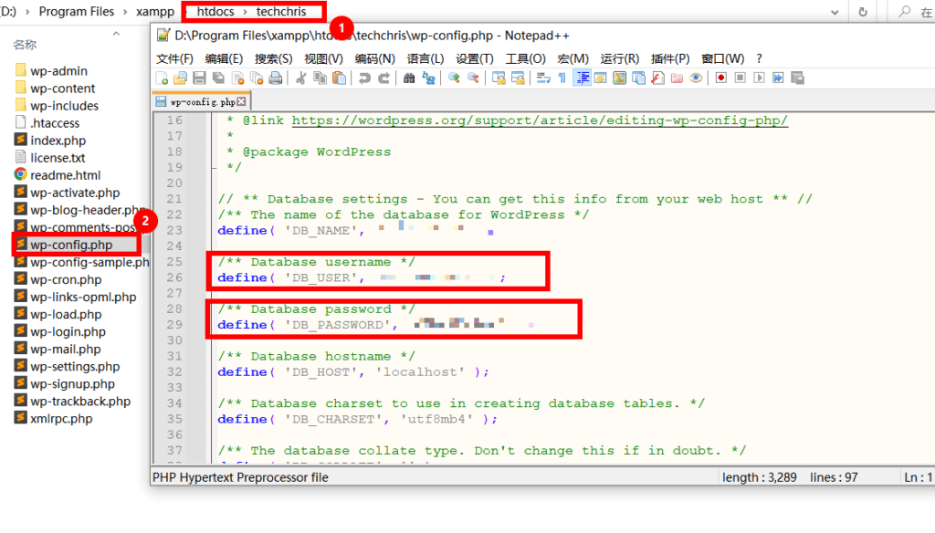This screenshot has height=533, width=935.
Task: Start macro recording with red dot icon
Action: pos(720,78)
